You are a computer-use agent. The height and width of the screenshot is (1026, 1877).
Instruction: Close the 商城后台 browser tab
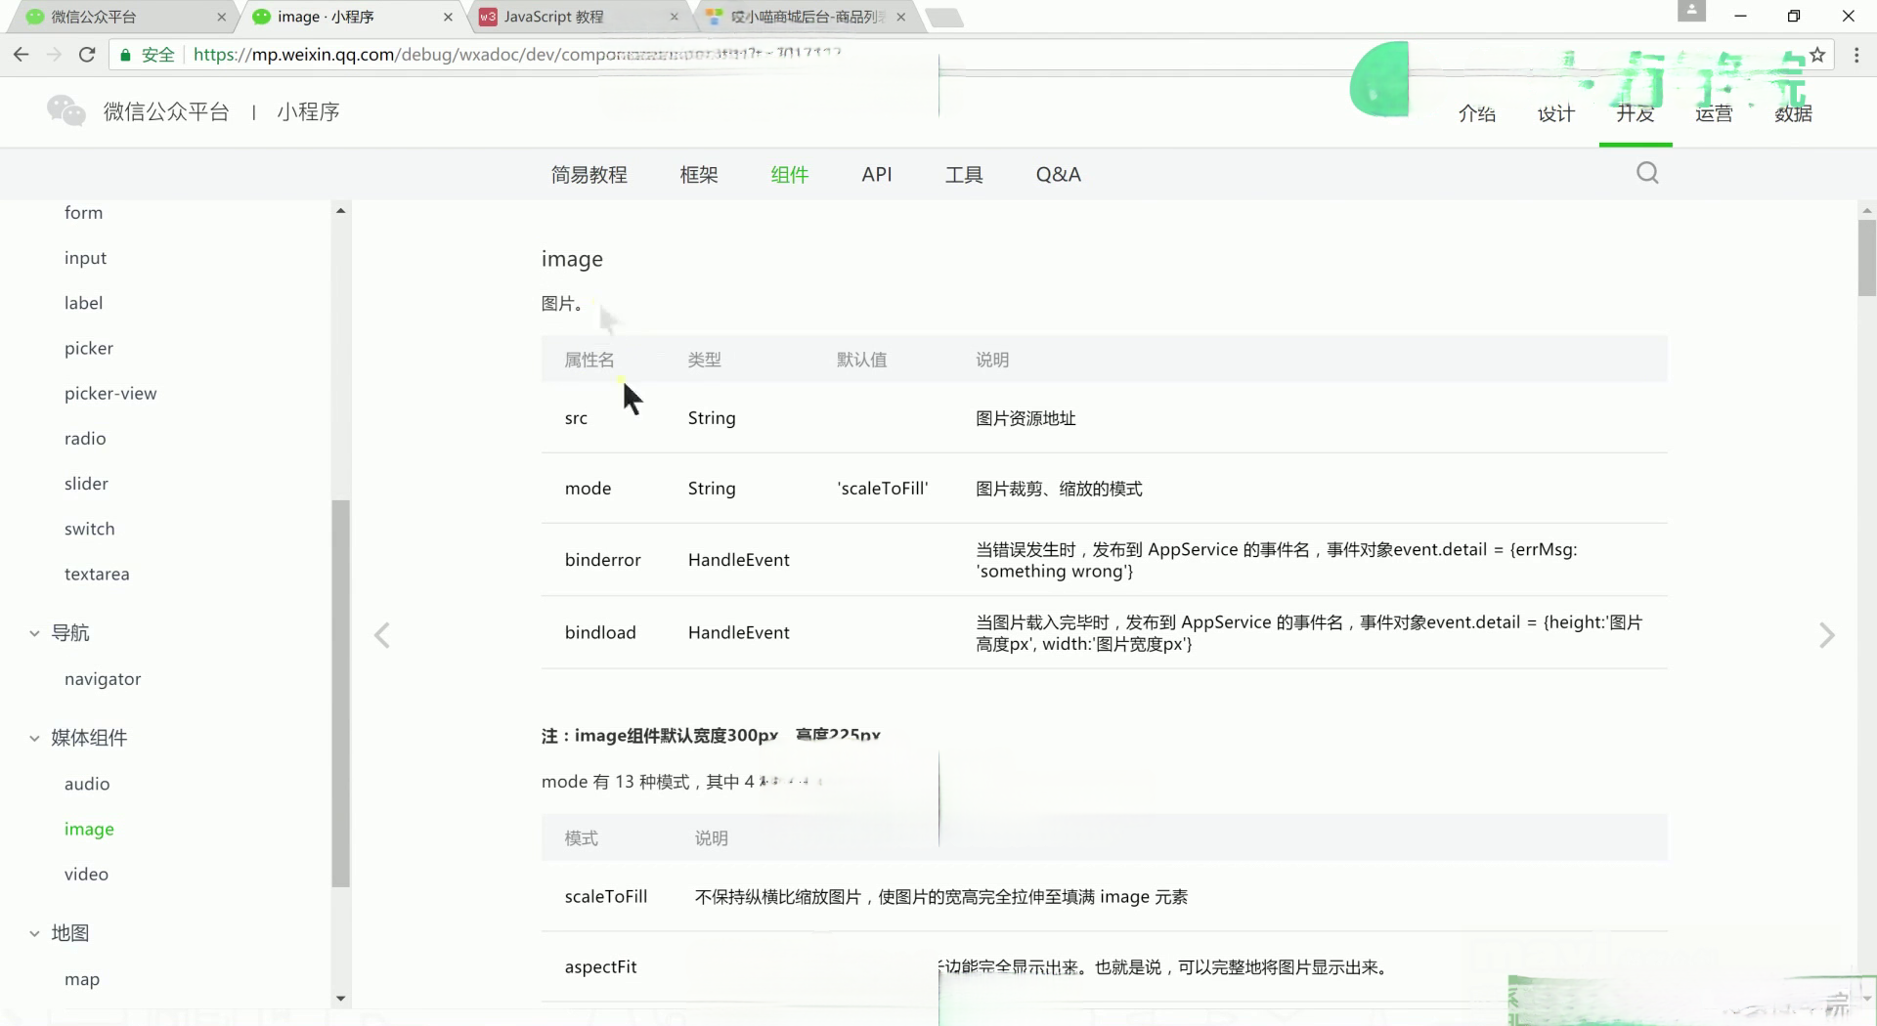coord(900,17)
